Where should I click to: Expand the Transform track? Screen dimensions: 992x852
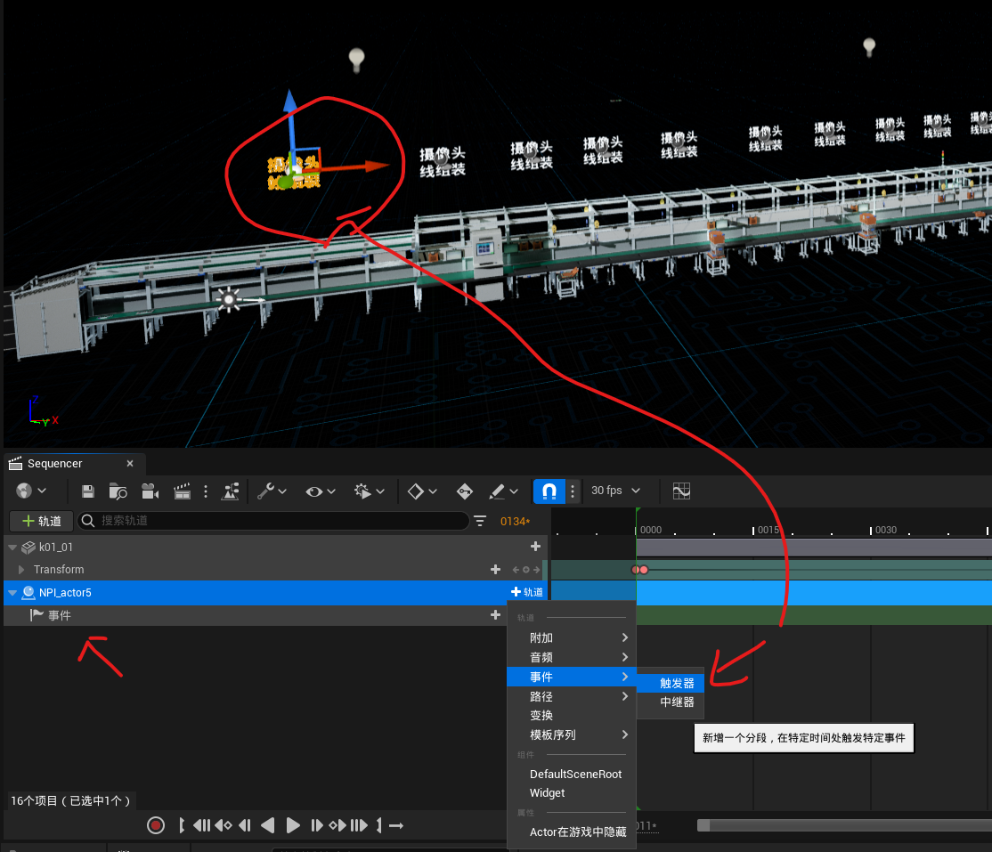21,569
